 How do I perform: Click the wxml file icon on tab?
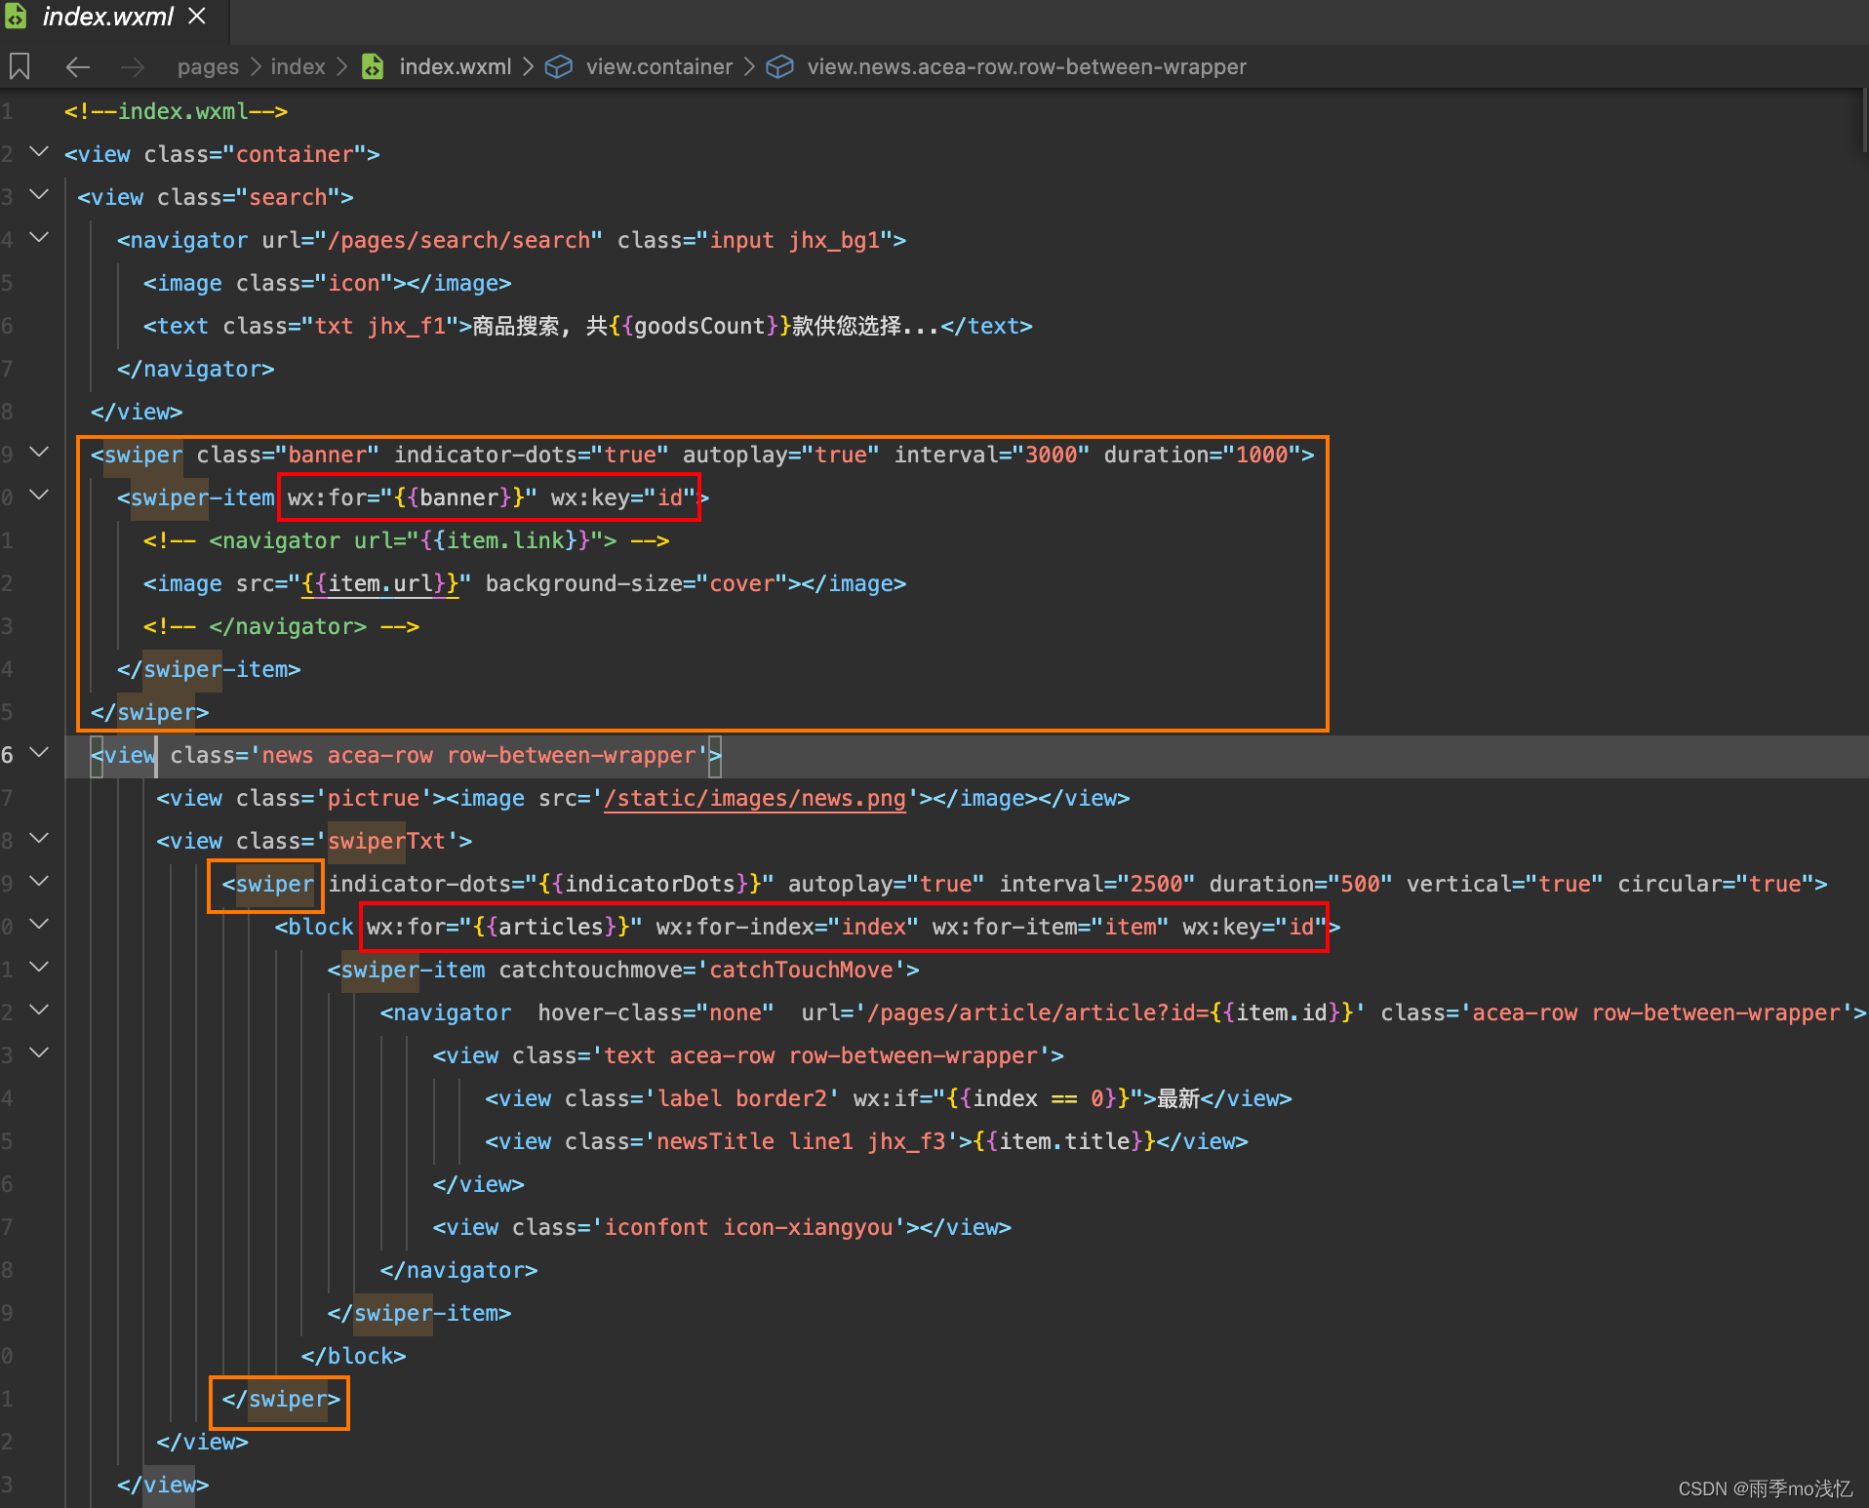point(16,17)
